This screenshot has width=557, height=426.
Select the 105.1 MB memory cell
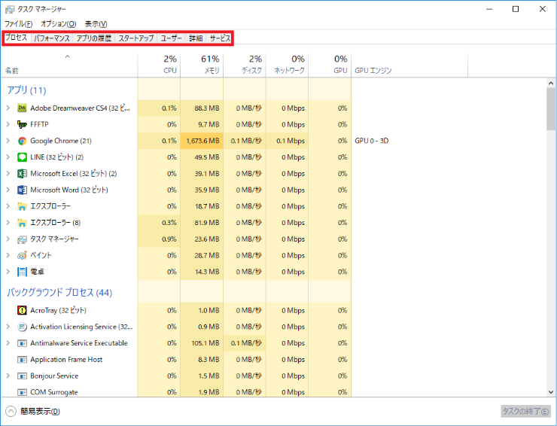tap(202, 343)
